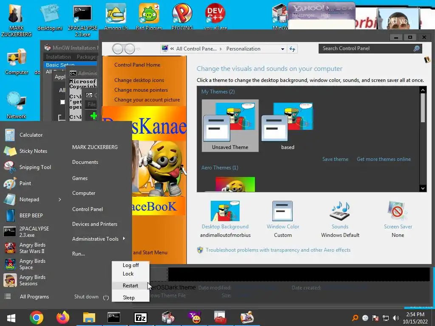Open the Chrome taskbar icon
This screenshot has width=435, height=326.
pyautogui.click(x=37, y=318)
